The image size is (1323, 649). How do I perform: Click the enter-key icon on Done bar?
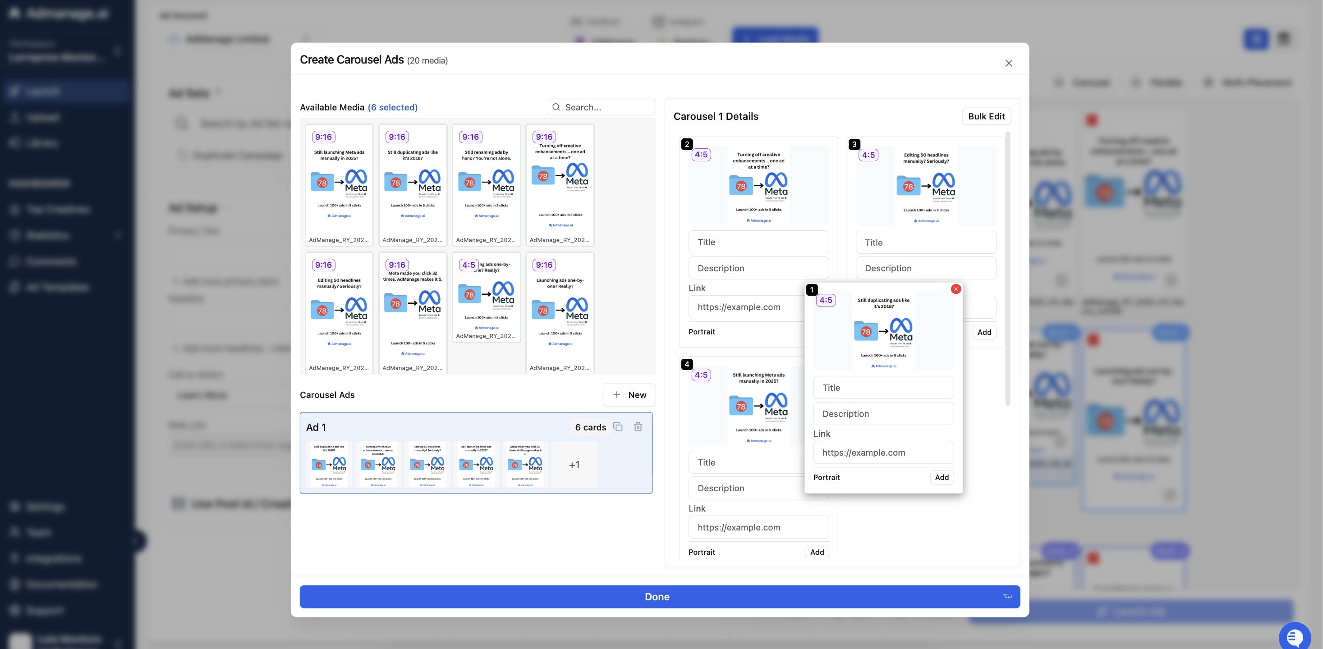[x=1007, y=596]
